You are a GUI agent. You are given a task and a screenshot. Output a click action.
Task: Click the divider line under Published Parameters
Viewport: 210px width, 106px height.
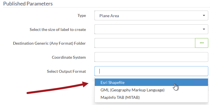[107, 7]
